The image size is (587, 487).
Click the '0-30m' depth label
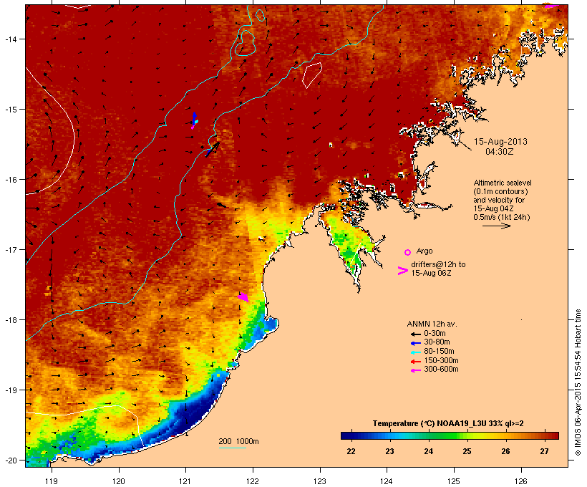pyautogui.click(x=435, y=334)
